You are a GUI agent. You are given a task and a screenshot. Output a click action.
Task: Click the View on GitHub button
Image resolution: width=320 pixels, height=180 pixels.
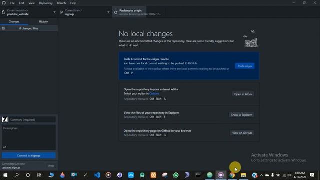click(242, 133)
